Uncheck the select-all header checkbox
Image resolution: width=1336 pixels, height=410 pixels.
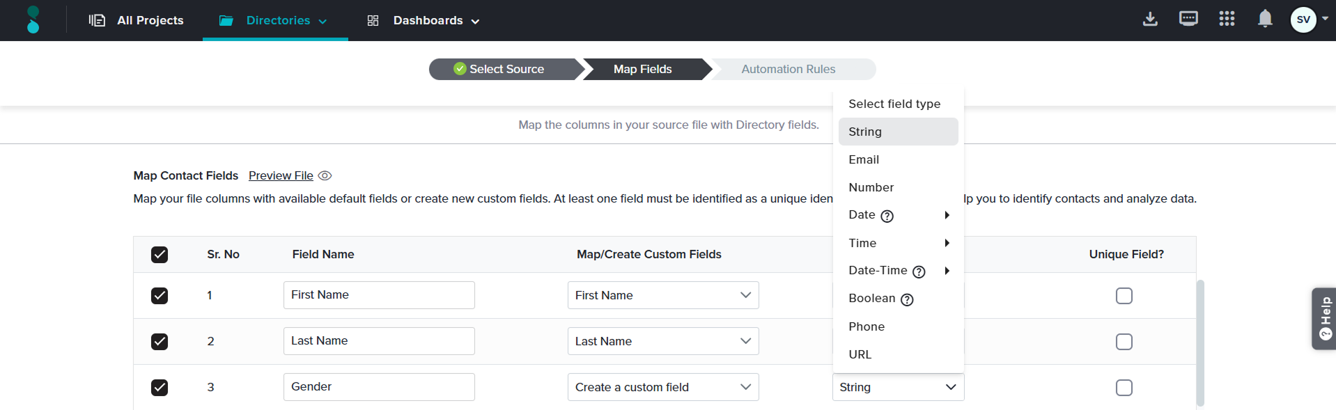pyautogui.click(x=160, y=255)
